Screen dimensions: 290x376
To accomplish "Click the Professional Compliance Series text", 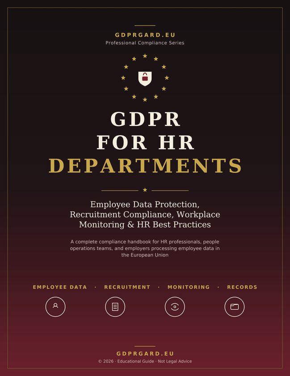I will click(145, 43).
